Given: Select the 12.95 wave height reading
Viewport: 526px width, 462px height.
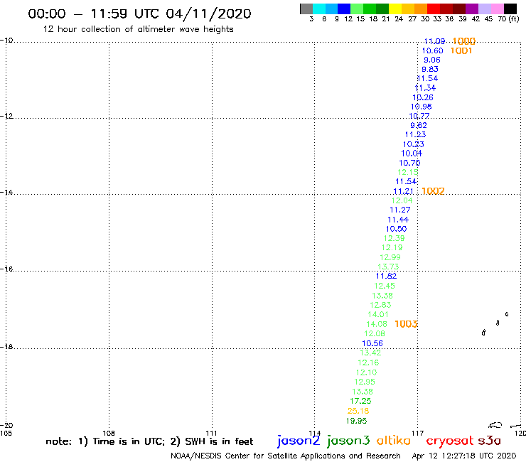Looking at the screenshot, I should [365, 382].
